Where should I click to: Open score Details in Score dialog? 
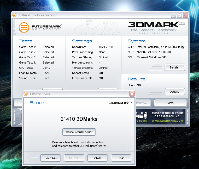pyautogui.click(x=98, y=158)
